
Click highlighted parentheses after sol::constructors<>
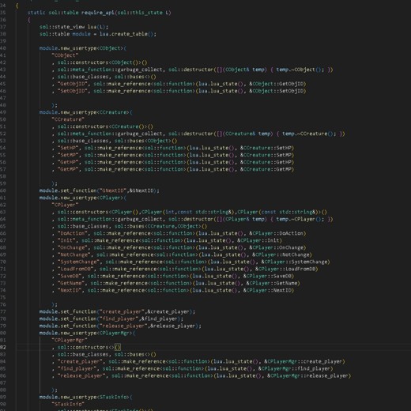point(118,347)
